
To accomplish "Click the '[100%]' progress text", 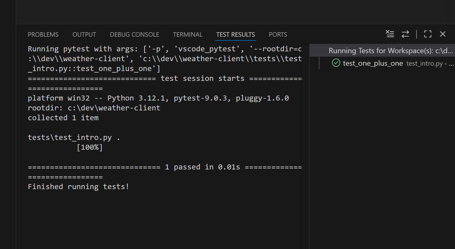I will pyautogui.click(x=90, y=147).
